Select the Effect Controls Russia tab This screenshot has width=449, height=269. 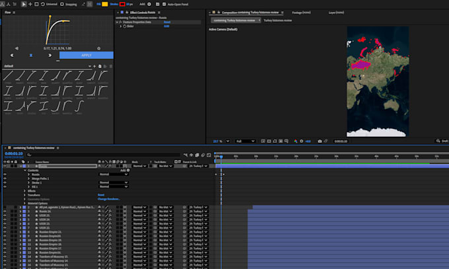143,13
